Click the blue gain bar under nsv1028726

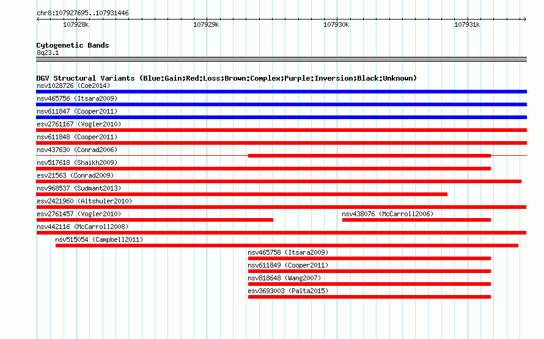coord(281,92)
